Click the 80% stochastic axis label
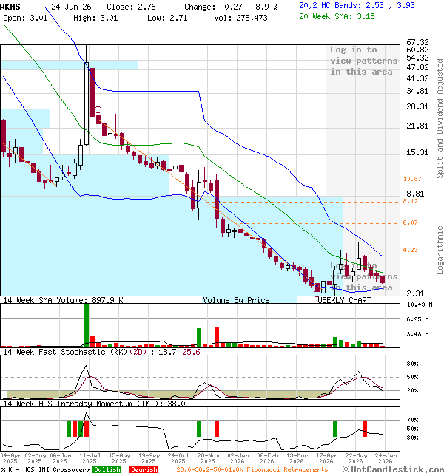The height and width of the screenshot is (473, 444). (x=412, y=364)
